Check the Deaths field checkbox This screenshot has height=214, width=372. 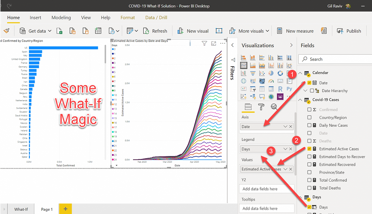[x=310, y=141]
